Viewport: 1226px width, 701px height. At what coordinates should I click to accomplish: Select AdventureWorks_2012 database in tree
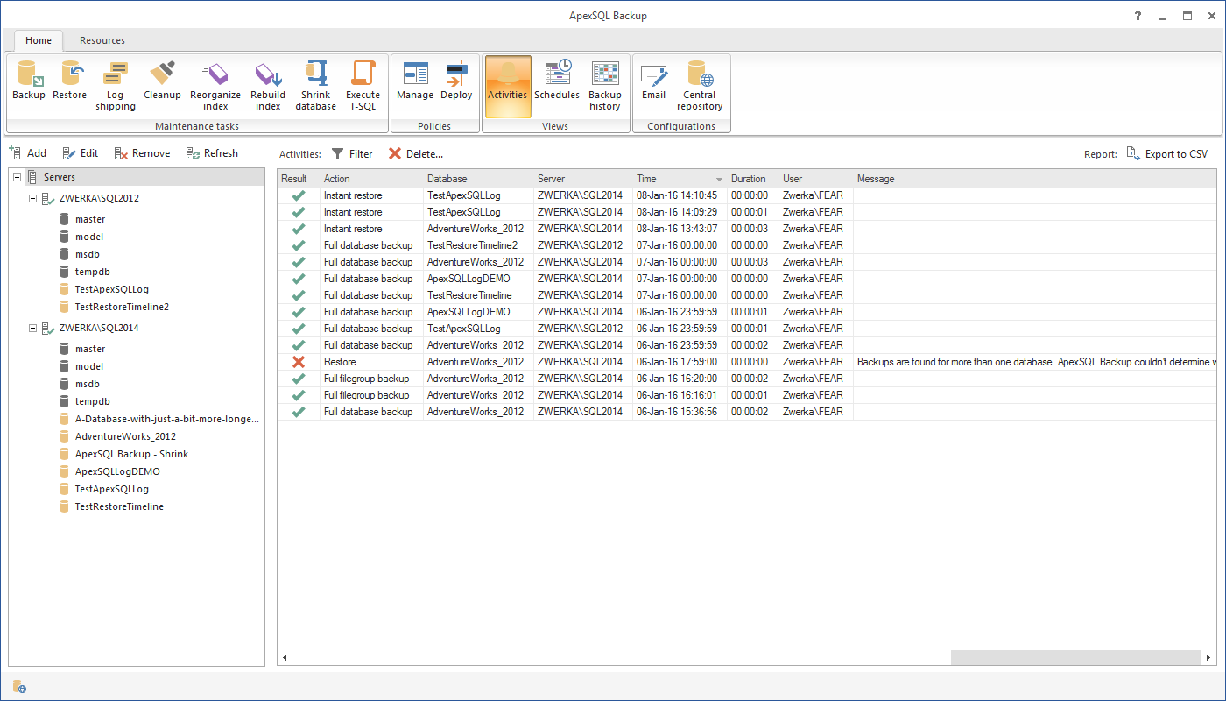pyautogui.click(x=125, y=436)
